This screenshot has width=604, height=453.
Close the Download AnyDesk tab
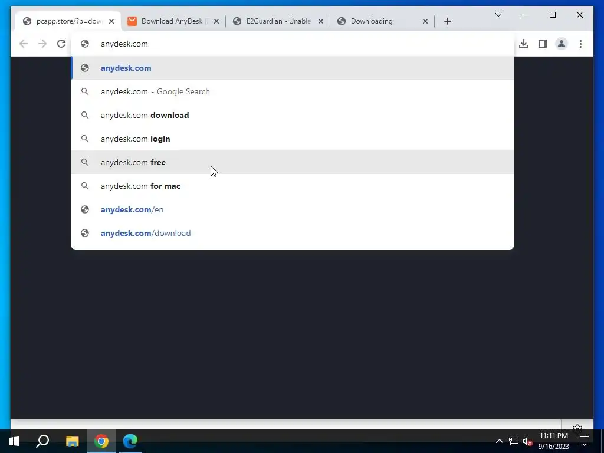[216, 21]
